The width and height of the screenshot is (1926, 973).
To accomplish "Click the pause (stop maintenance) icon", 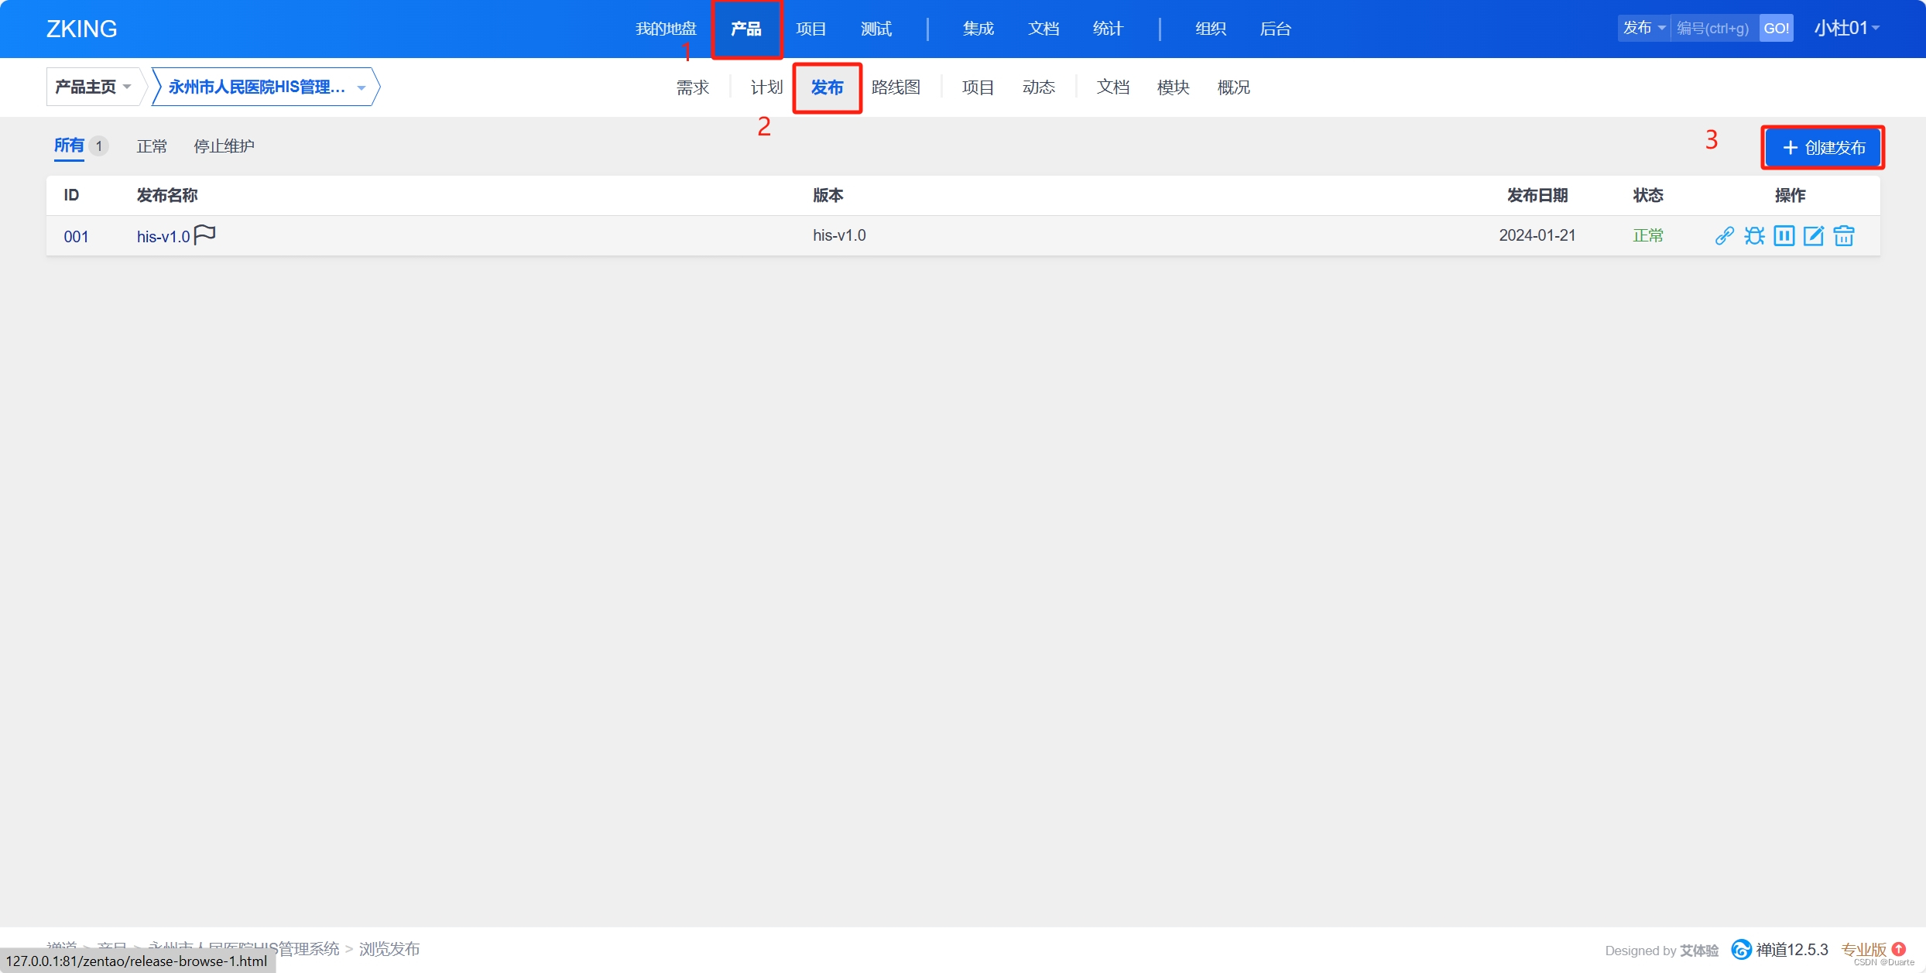I will 1784,235.
